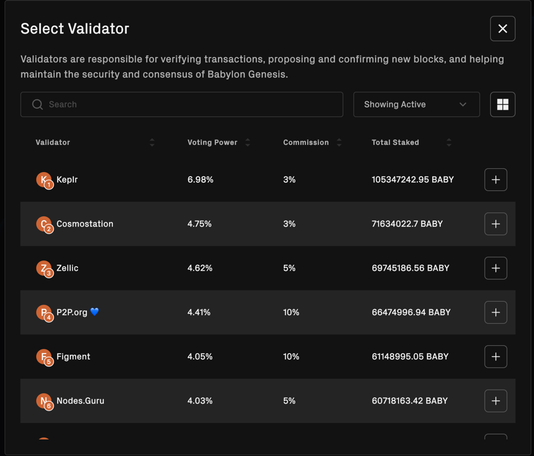Image resolution: width=534 pixels, height=456 pixels.
Task: Click the P2P.org validator logo
Action: point(42,312)
